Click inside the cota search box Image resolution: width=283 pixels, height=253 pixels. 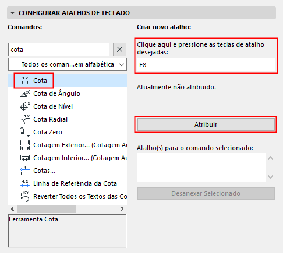pyautogui.click(x=59, y=50)
